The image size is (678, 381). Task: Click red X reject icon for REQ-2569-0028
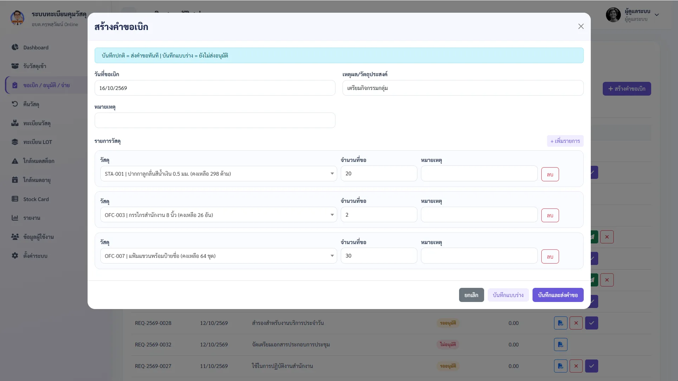(576, 323)
